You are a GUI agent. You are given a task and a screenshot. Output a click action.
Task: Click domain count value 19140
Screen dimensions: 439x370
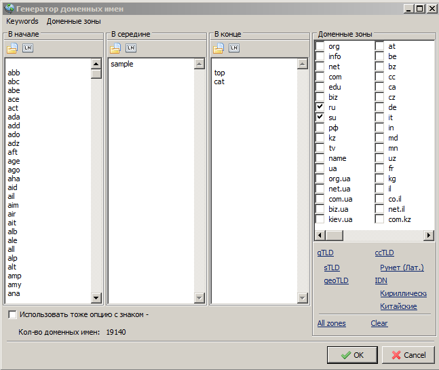(116, 332)
